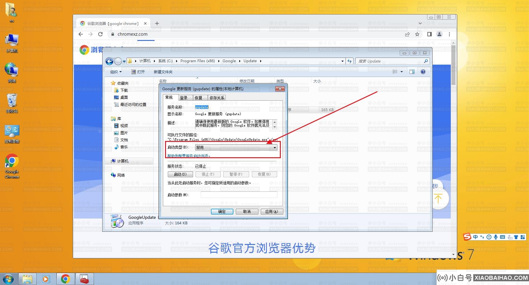Sort by 修改日期 column header

(247, 81)
